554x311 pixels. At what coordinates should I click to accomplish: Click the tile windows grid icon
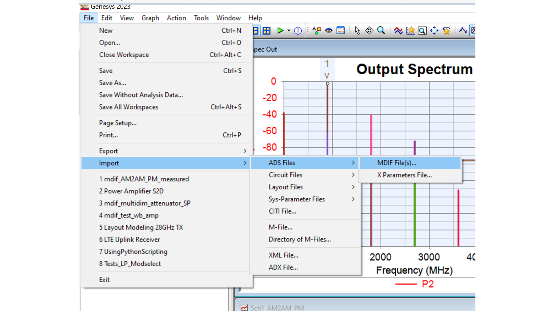click(x=267, y=31)
